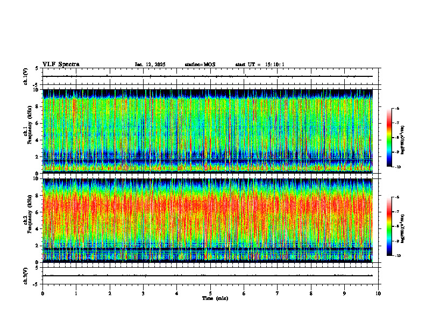Screen dimensions: 426x329
Task: Click the ch.2 spectrogram plot area
Action: tap(208, 220)
